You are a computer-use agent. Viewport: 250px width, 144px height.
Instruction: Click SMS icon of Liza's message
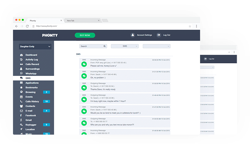(x=84, y=64)
